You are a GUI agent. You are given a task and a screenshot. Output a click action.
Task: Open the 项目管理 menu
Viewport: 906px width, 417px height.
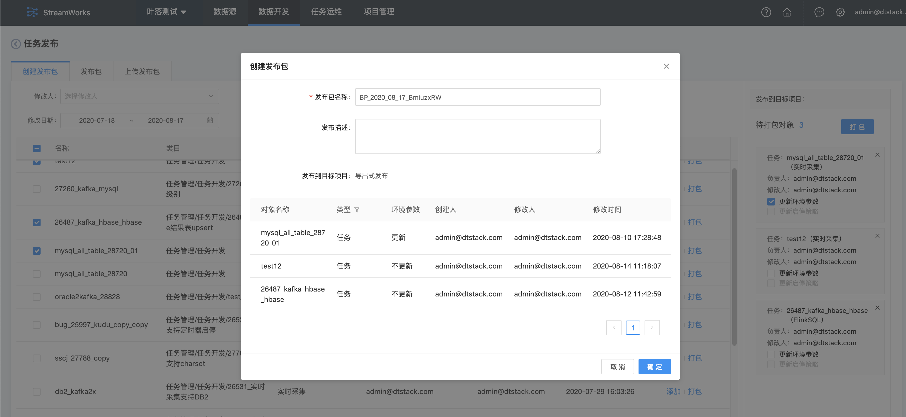pos(379,12)
